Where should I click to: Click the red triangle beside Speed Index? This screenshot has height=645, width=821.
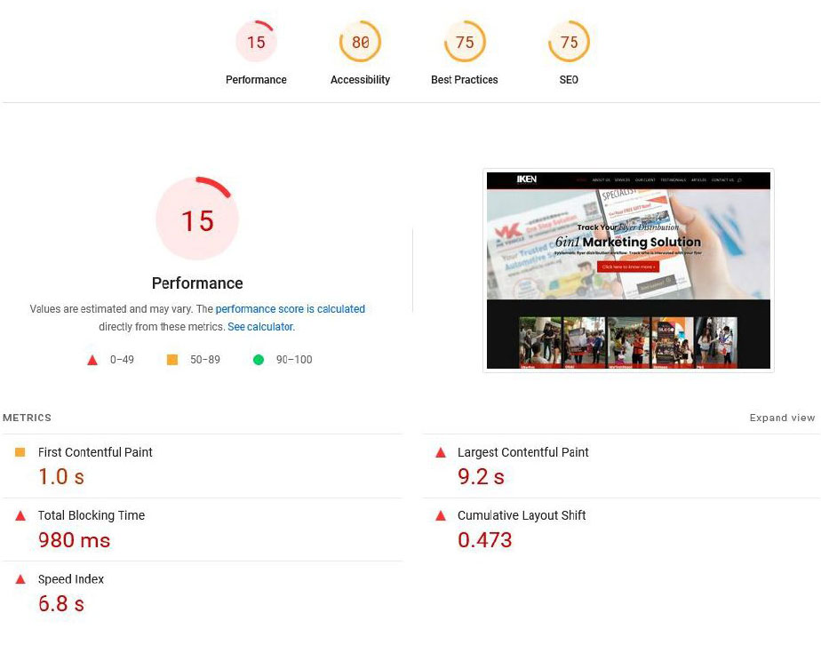[20, 580]
